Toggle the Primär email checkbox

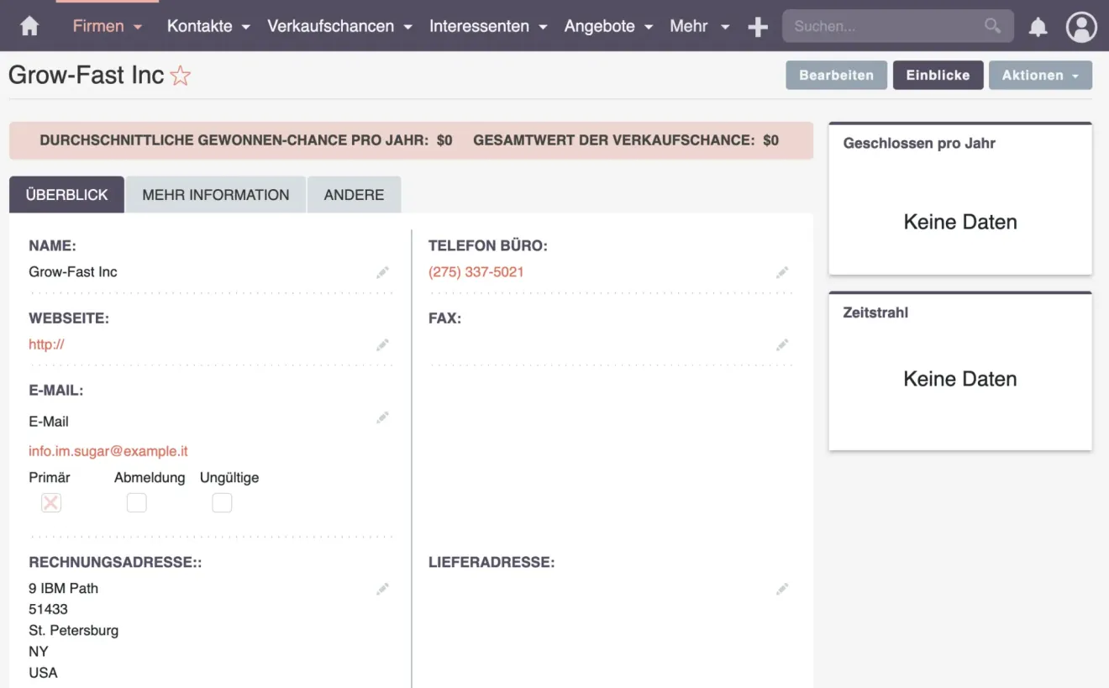point(50,502)
